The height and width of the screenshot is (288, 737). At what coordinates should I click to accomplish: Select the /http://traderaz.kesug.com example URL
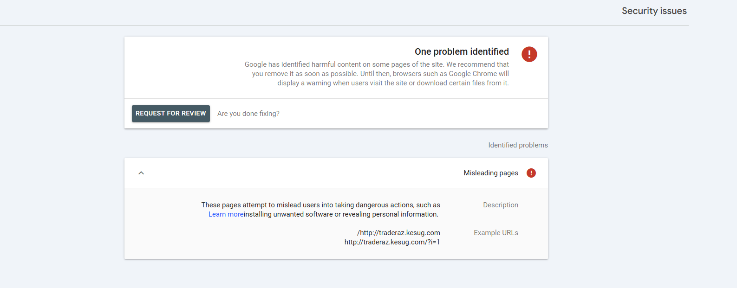[398, 233]
